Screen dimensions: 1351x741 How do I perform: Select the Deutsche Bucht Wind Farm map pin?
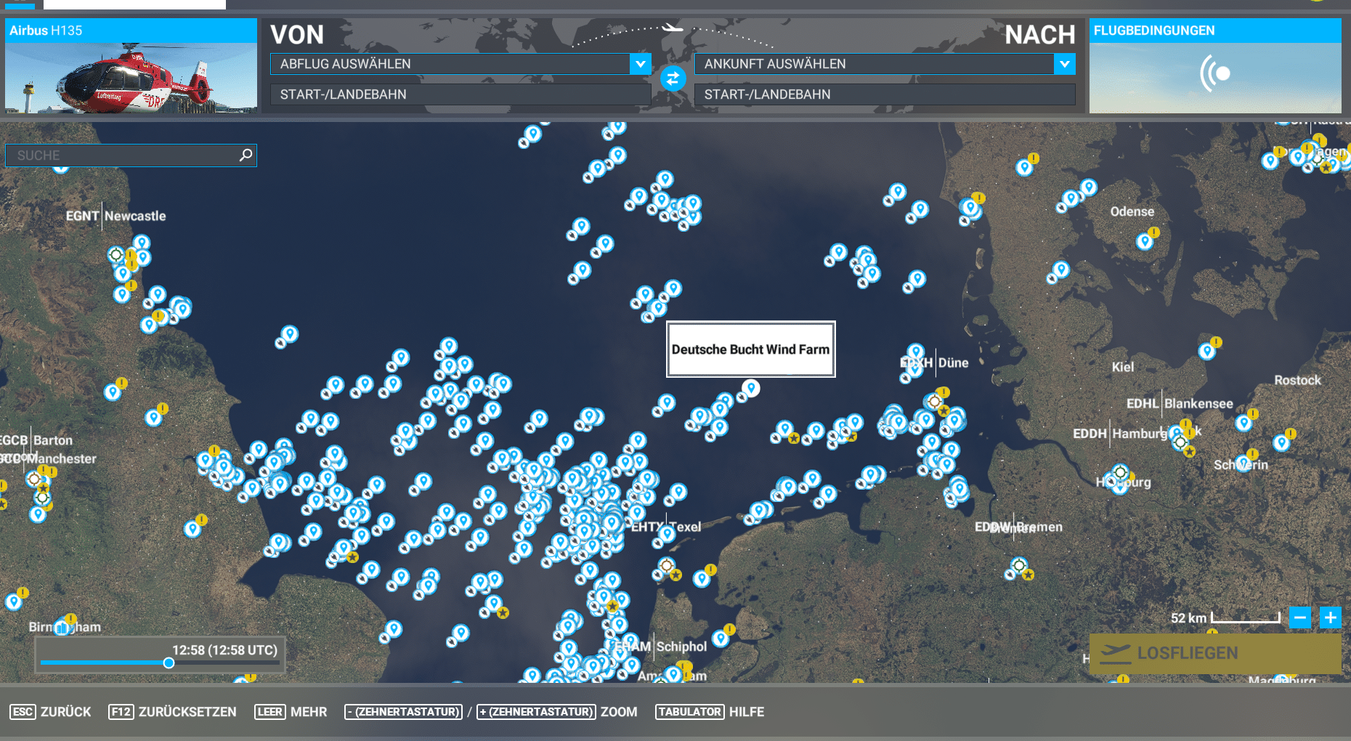pyautogui.click(x=751, y=388)
